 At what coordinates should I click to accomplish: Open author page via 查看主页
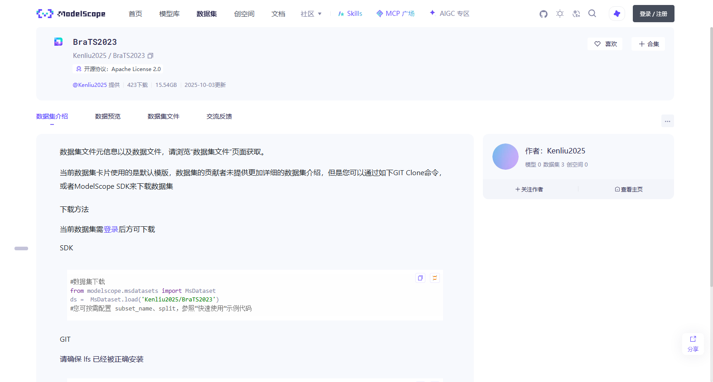pos(629,189)
